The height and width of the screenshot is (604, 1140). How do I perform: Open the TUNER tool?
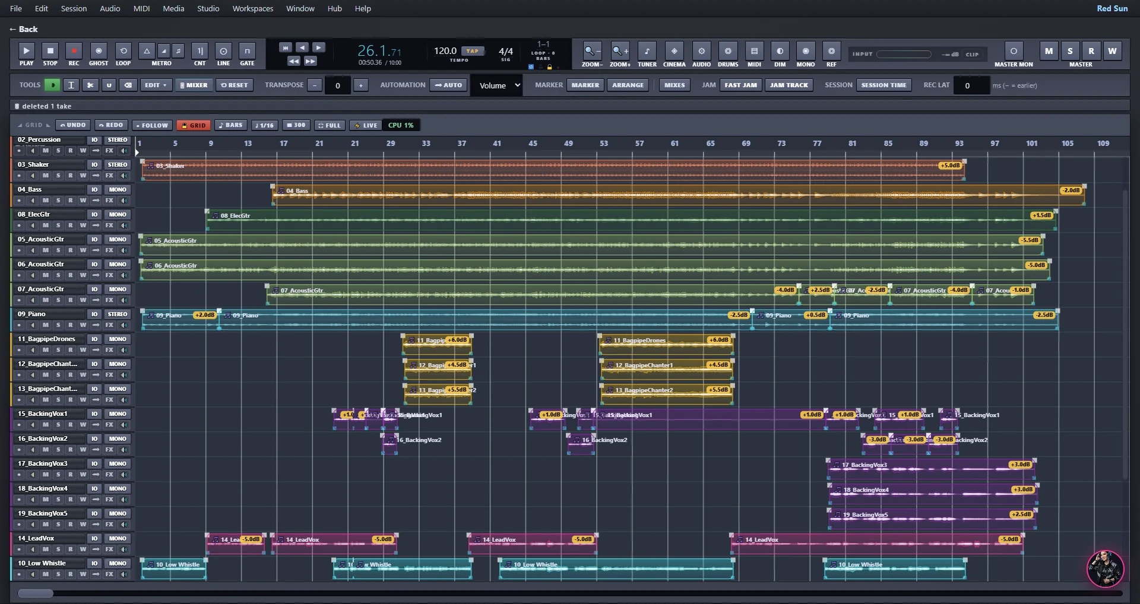coord(647,51)
